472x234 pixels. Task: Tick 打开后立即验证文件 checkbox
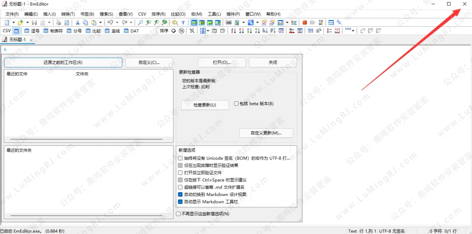180,172
